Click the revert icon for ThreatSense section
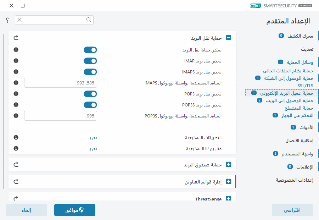Viewport: 319px width, 220px height. (15, 198)
